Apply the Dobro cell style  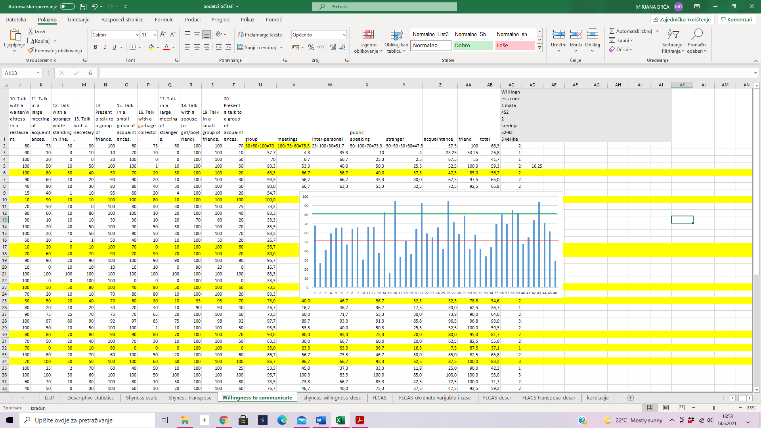473,46
